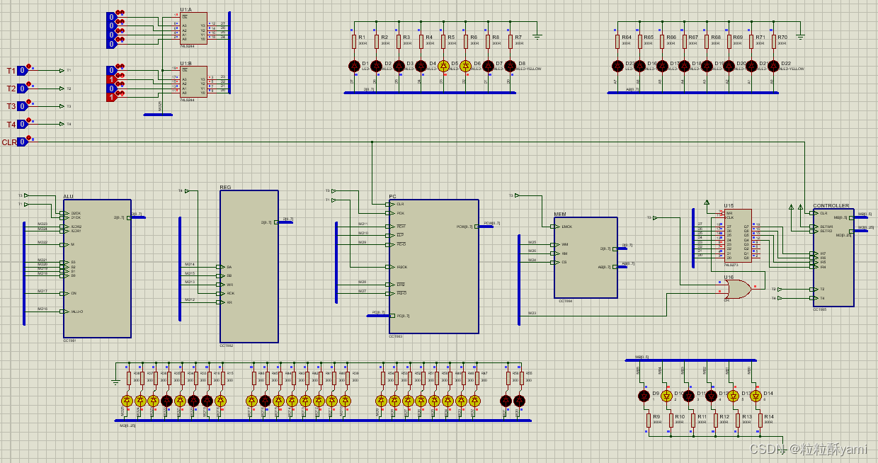Image resolution: width=878 pixels, height=463 pixels.
Task: Select the U16 OR gate
Action: pyautogui.click(x=739, y=288)
